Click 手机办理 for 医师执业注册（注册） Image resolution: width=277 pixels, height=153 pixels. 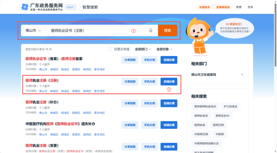point(149,82)
